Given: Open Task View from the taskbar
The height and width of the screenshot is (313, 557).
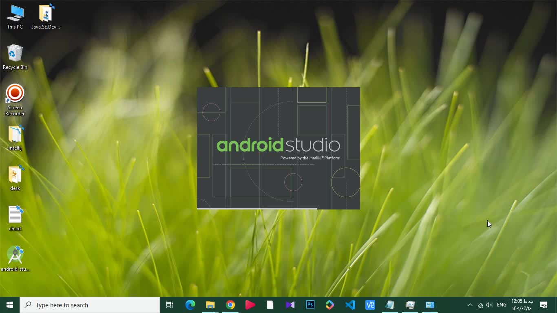Looking at the screenshot, I should click(170, 305).
